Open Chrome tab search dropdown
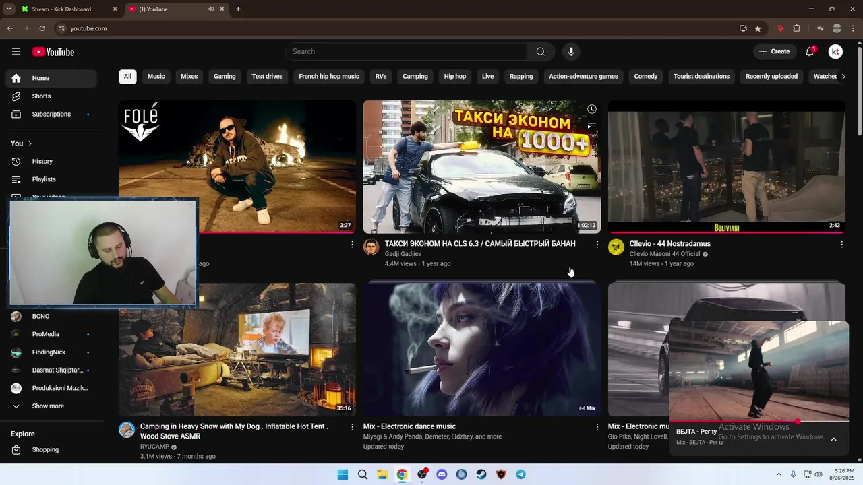The image size is (863, 485). pos(8,9)
